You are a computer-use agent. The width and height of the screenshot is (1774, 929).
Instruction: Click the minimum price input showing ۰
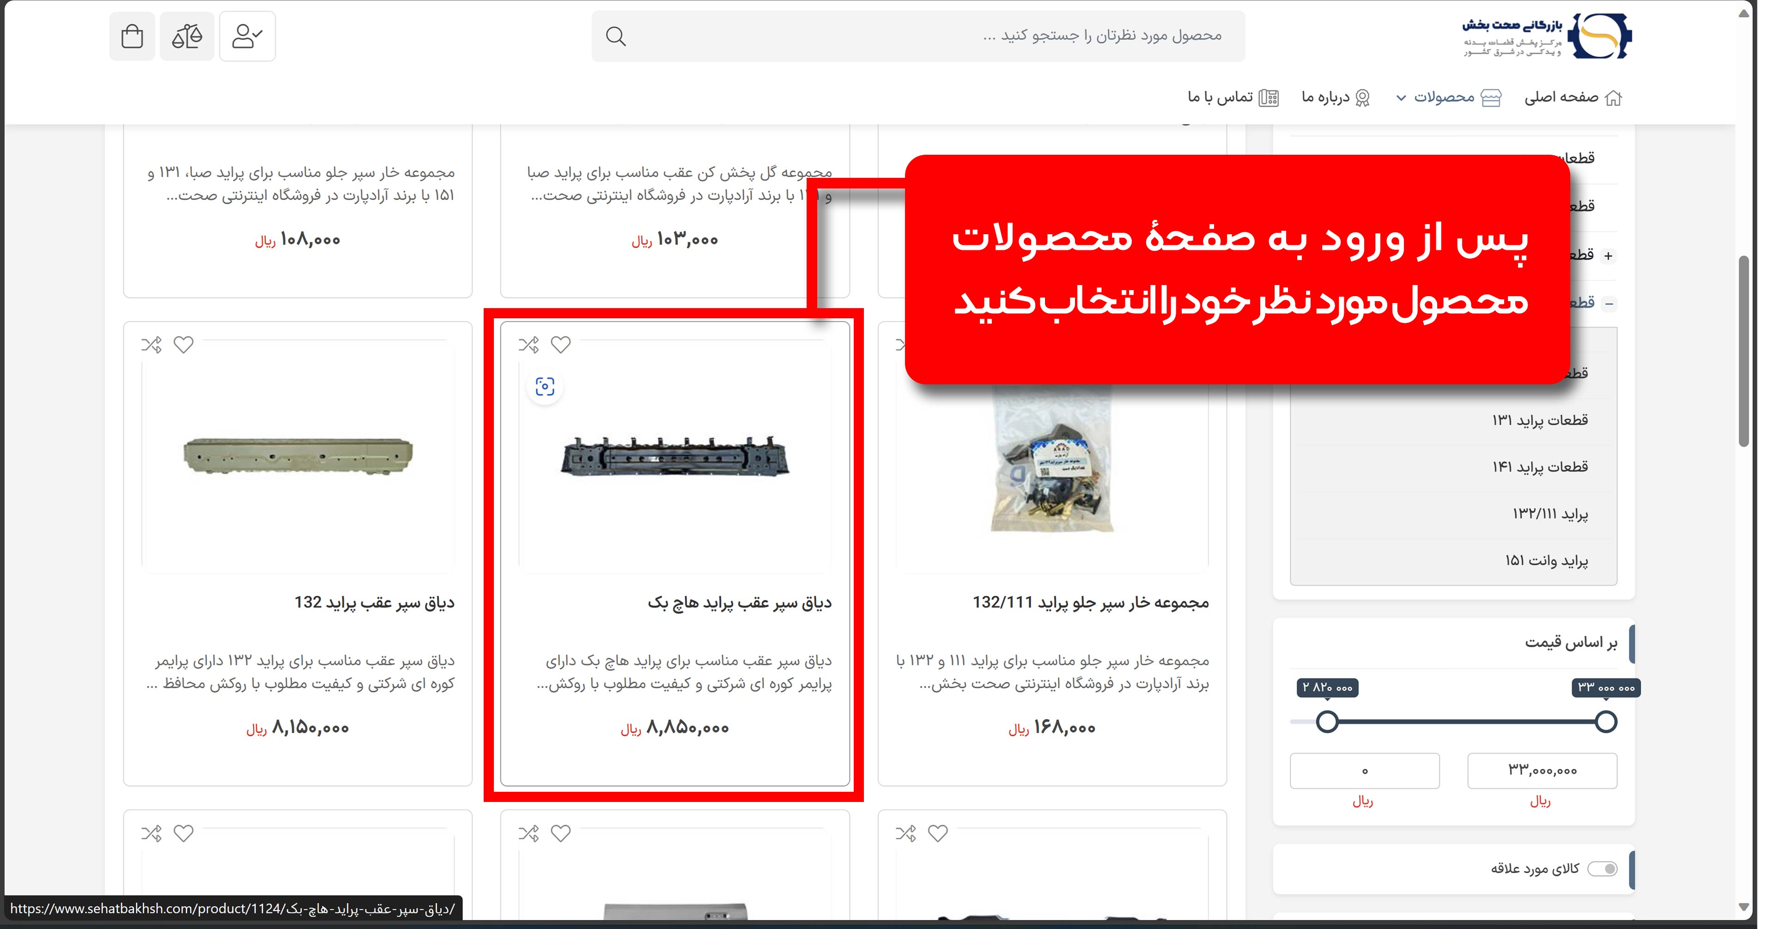point(1364,771)
